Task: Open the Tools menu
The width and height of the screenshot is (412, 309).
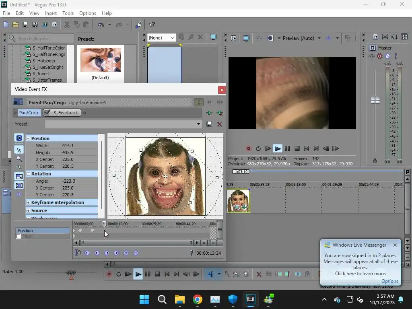Action: point(68,13)
